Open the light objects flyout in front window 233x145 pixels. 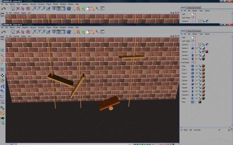pos(88,32)
